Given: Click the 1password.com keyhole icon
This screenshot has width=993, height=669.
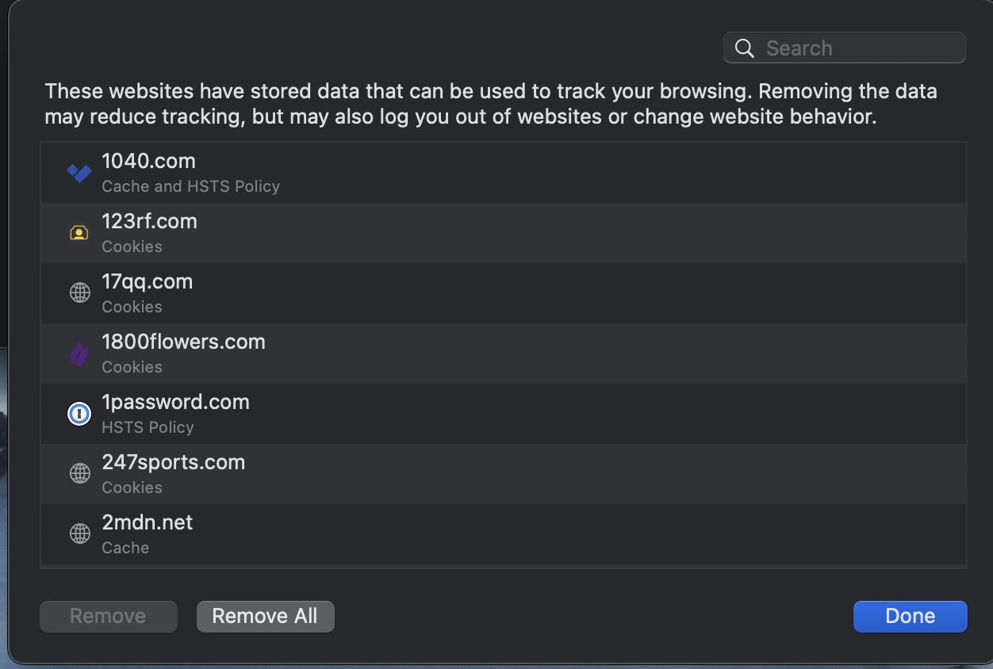Looking at the screenshot, I should (79, 414).
